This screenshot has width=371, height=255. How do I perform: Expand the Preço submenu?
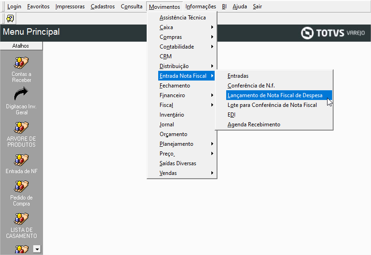tap(182, 154)
